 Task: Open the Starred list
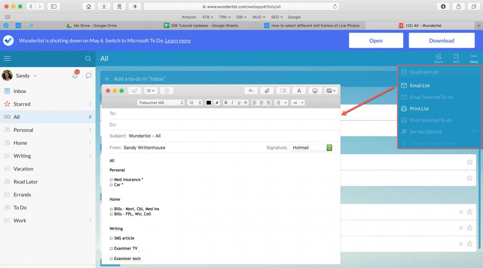tap(48, 104)
